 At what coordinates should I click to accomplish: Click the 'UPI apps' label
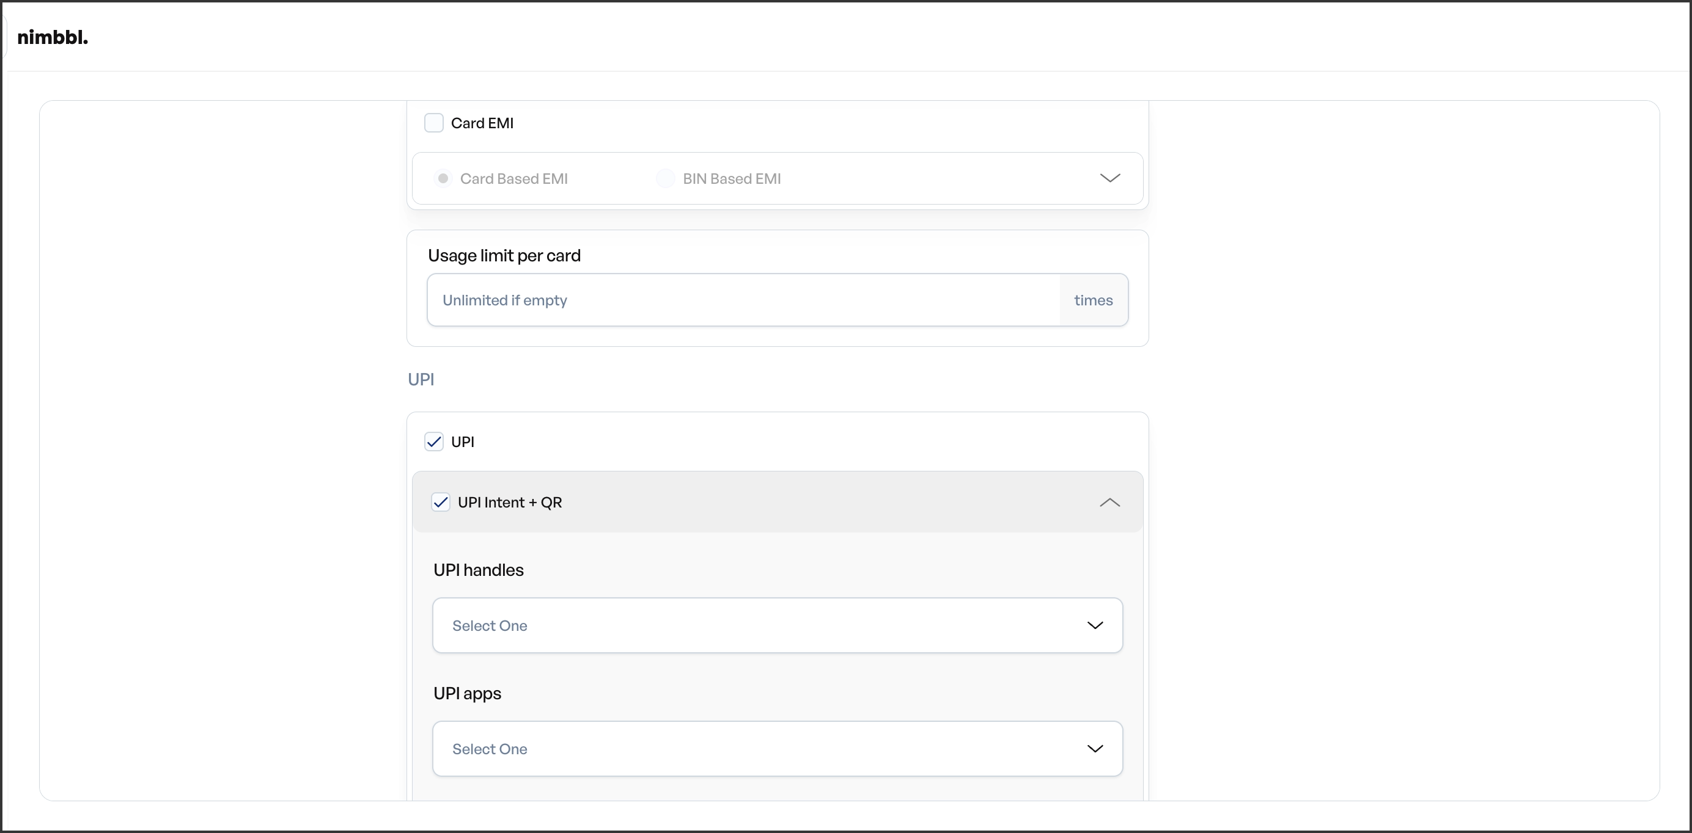tap(467, 693)
